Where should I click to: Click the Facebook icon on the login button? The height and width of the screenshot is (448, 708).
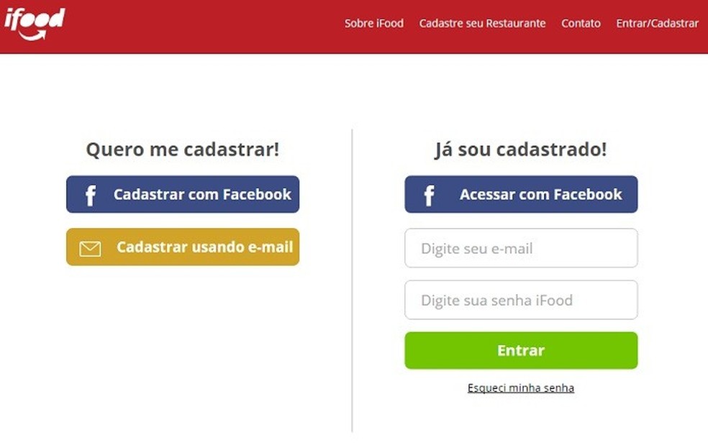tap(429, 194)
